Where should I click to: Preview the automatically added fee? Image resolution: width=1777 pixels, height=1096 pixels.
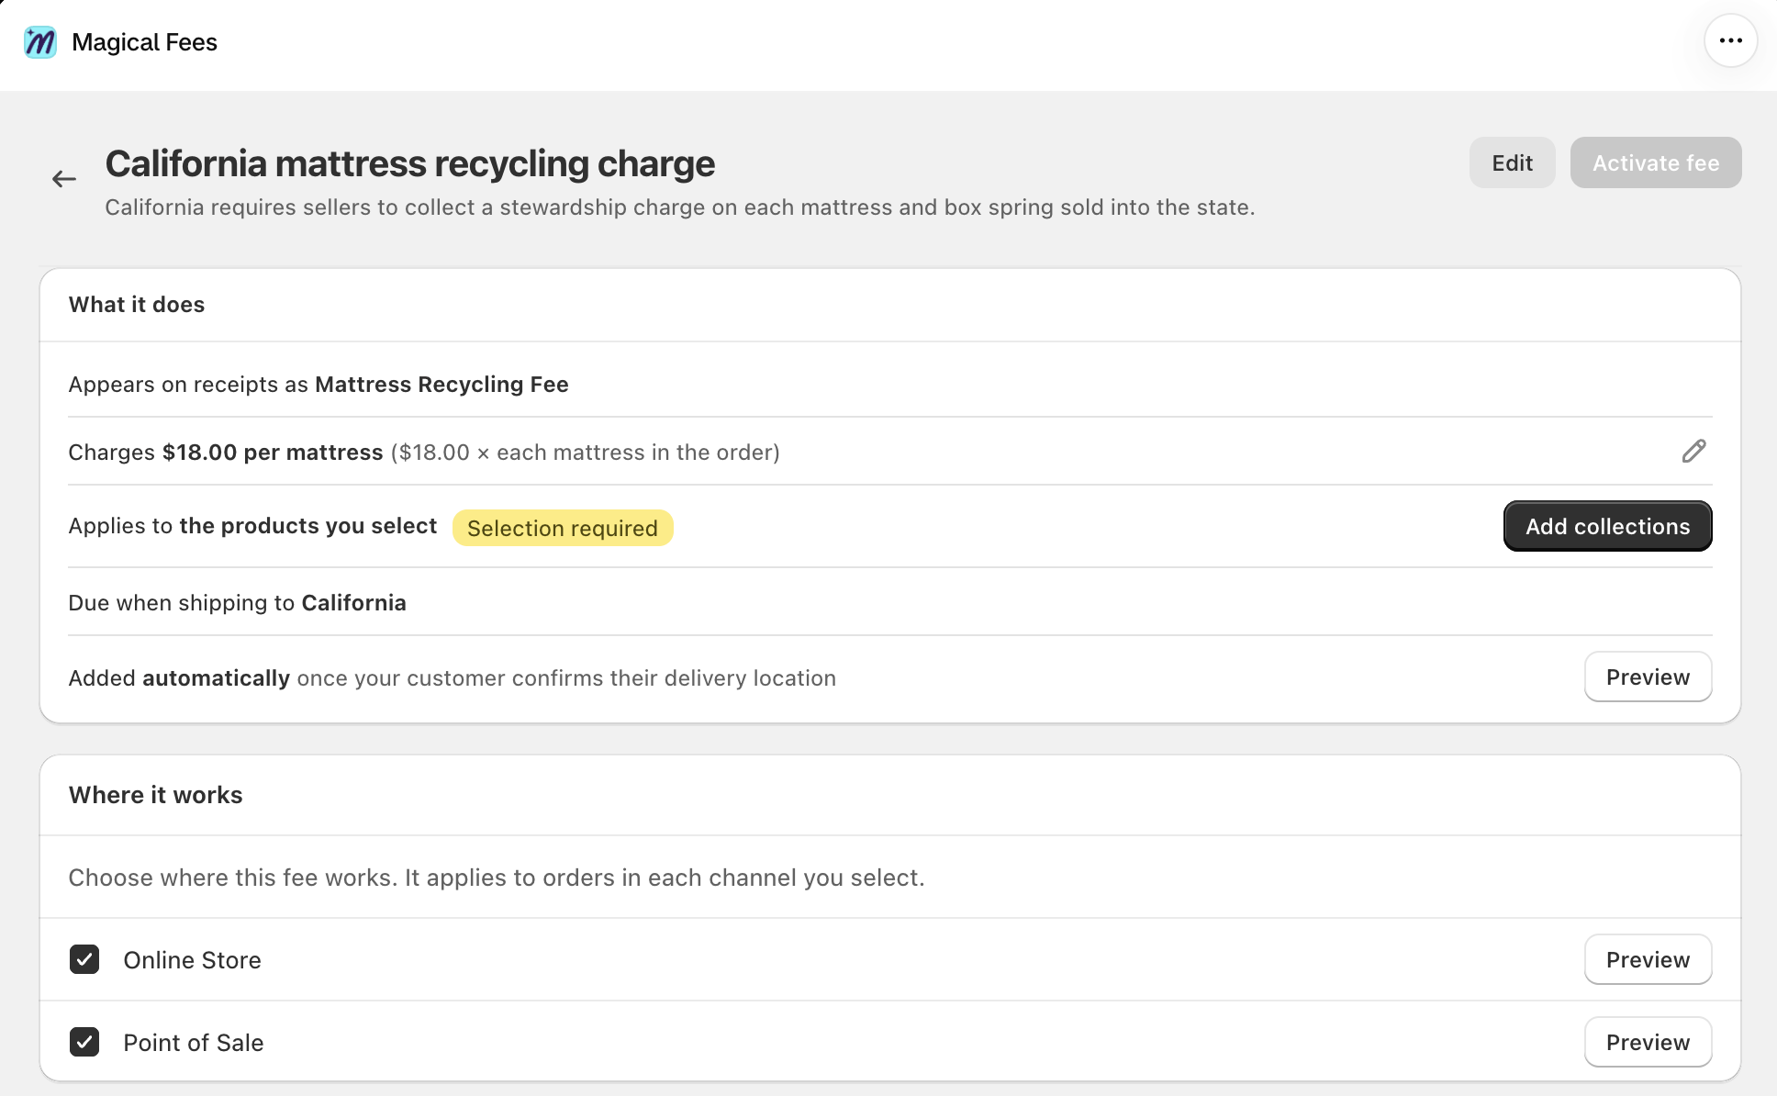[1648, 677]
